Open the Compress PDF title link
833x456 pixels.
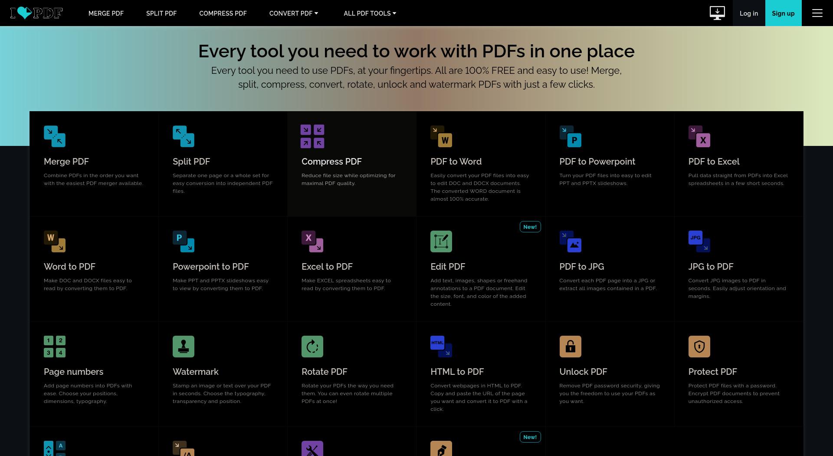pyautogui.click(x=331, y=162)
